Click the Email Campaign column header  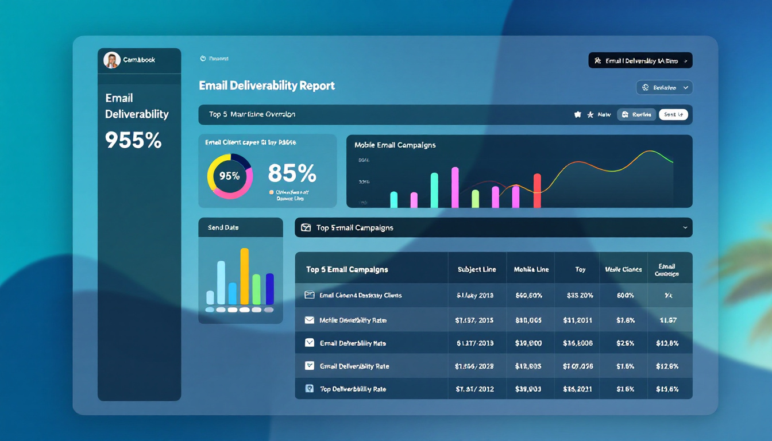click(667, 270)
